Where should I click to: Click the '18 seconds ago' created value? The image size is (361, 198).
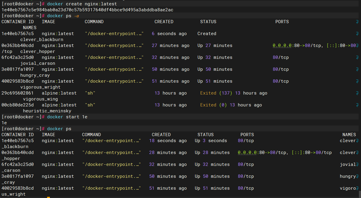pyautogui.click(x=168, y=141)
